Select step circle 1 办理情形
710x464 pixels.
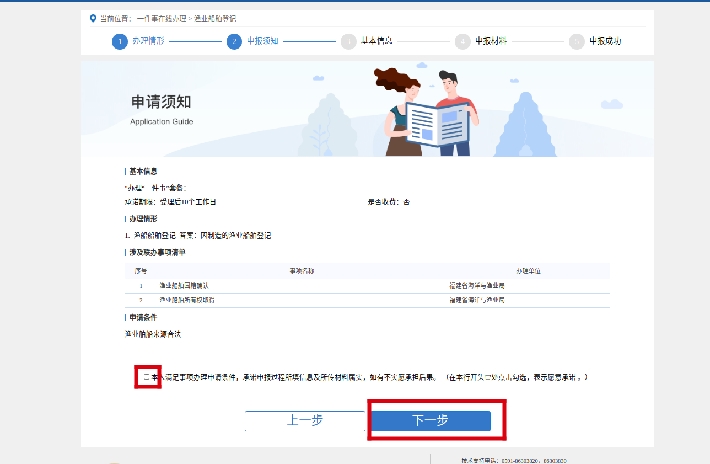(x=120, y=41)
